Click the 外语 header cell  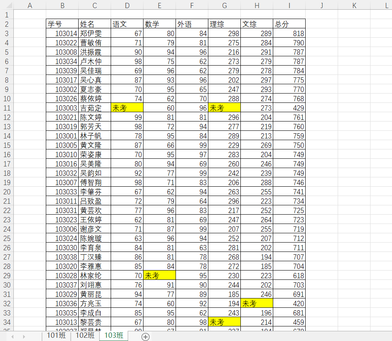[192, 24]
